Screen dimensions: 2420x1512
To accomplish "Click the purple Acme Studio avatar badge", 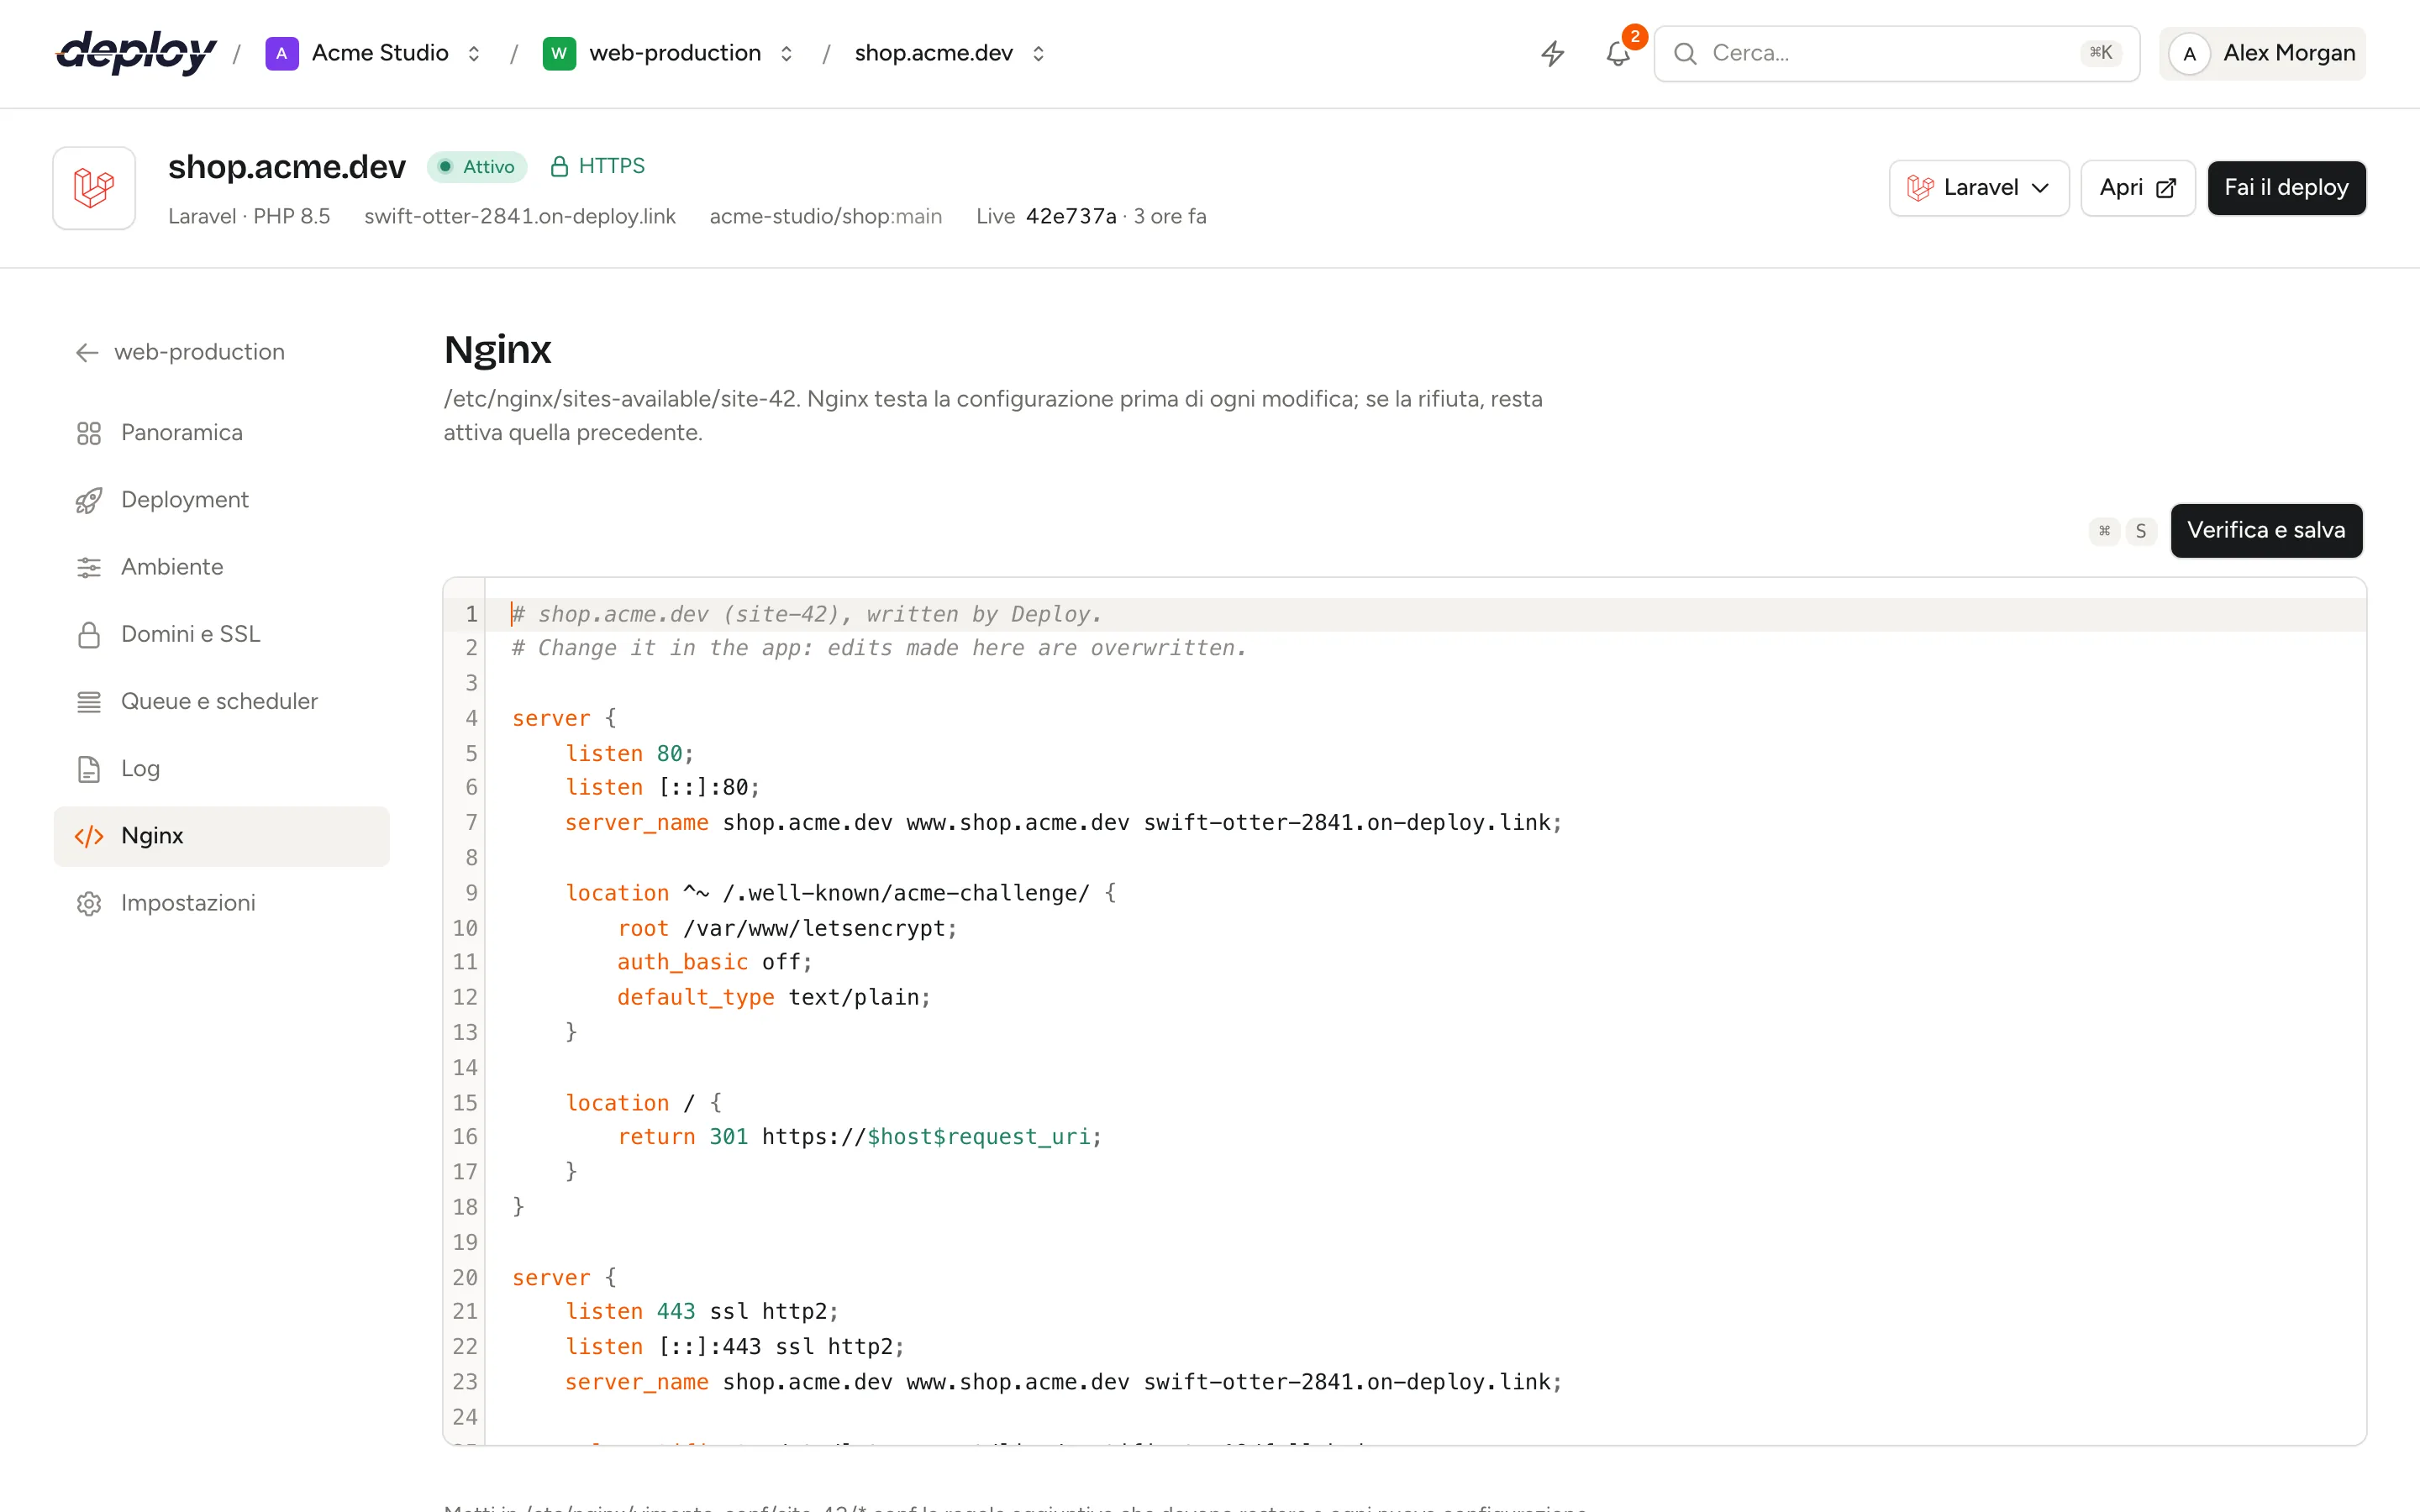I will pyautogui.click(x=282, y=53).
